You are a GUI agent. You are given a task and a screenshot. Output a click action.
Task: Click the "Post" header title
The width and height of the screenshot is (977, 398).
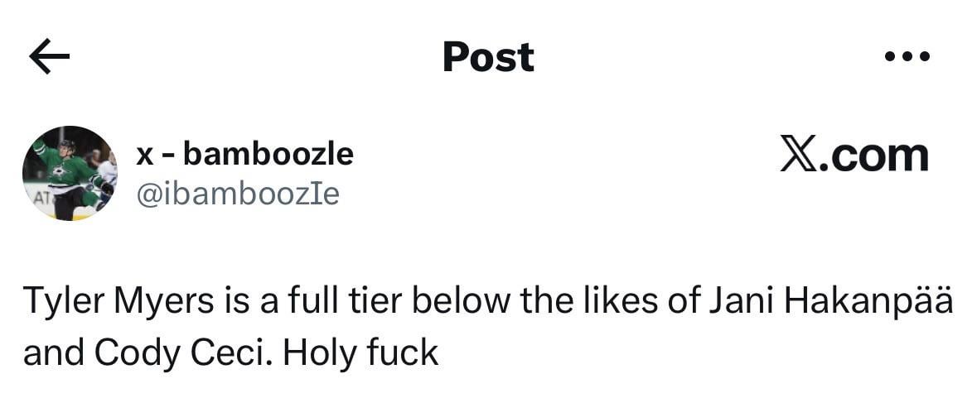point(488,57)
